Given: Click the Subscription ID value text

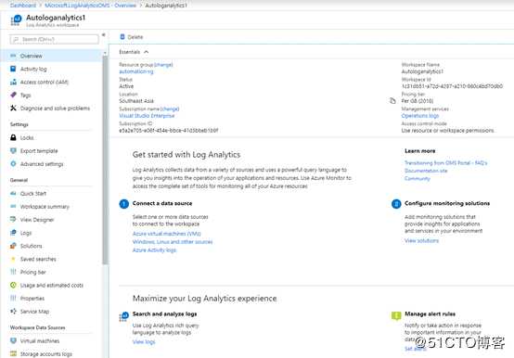Looking at the screenshot, I should tap(169, 131).
